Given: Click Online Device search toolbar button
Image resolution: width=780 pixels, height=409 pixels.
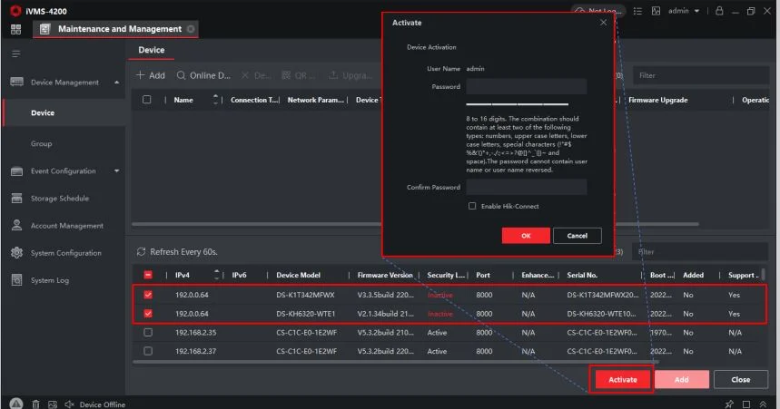Looking at the screenshot, I should [203, 75].
